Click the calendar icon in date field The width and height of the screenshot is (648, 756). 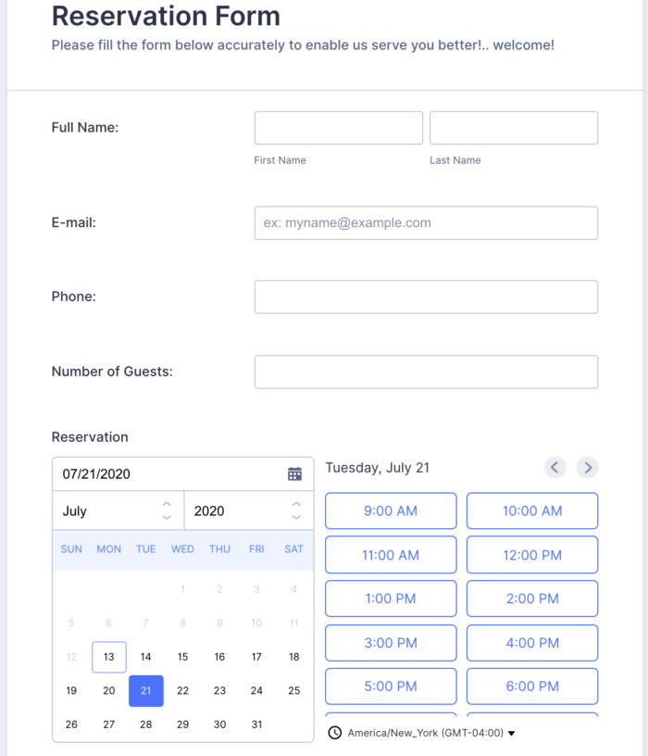[x=294, y=473]
